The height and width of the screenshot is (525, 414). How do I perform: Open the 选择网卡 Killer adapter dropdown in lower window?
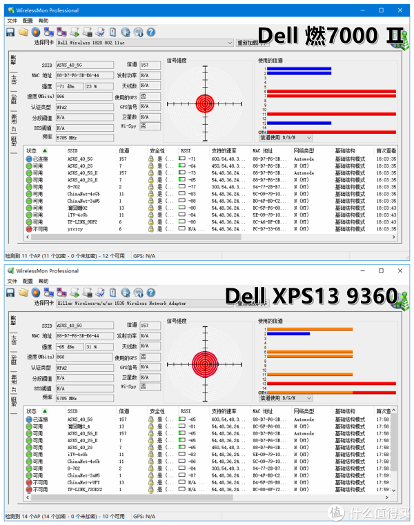[145, 304]
